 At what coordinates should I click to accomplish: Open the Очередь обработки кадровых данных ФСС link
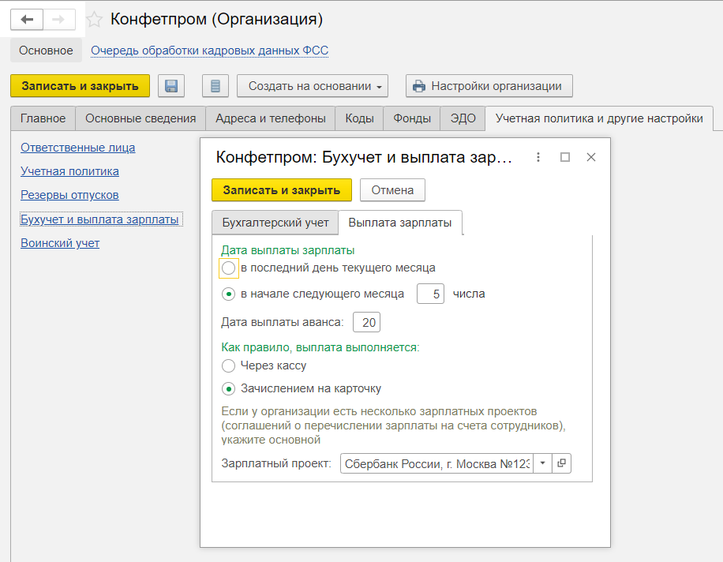209,51
